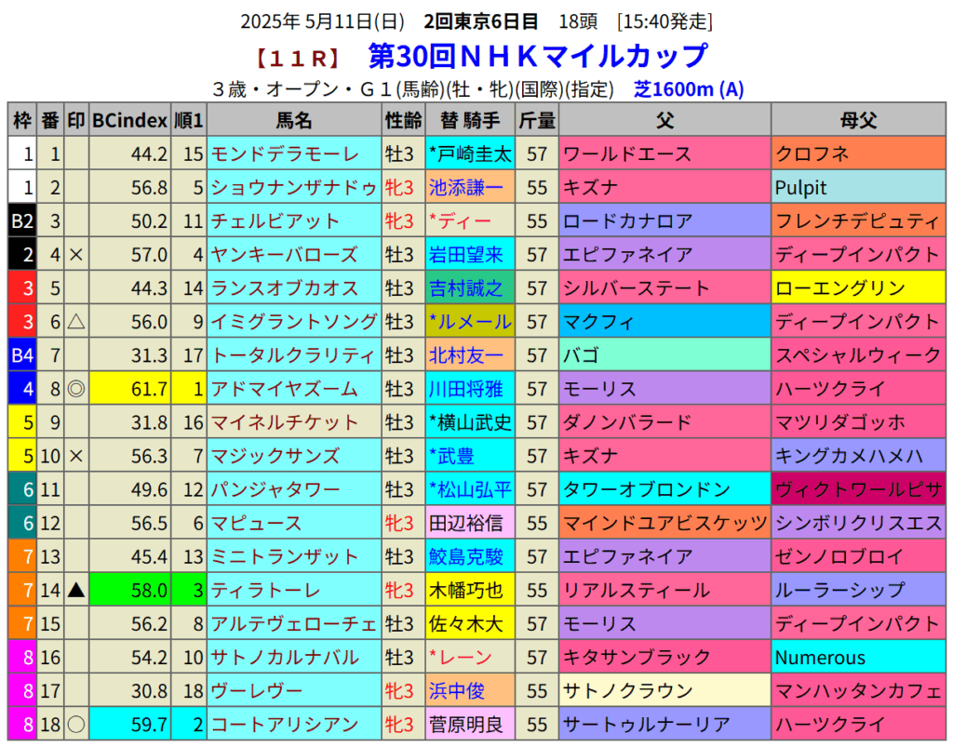Image resolution: width=953 pixels, height=747 pixels.
Task: Click damsire Pulpit
Action: [x=801, y=188]
